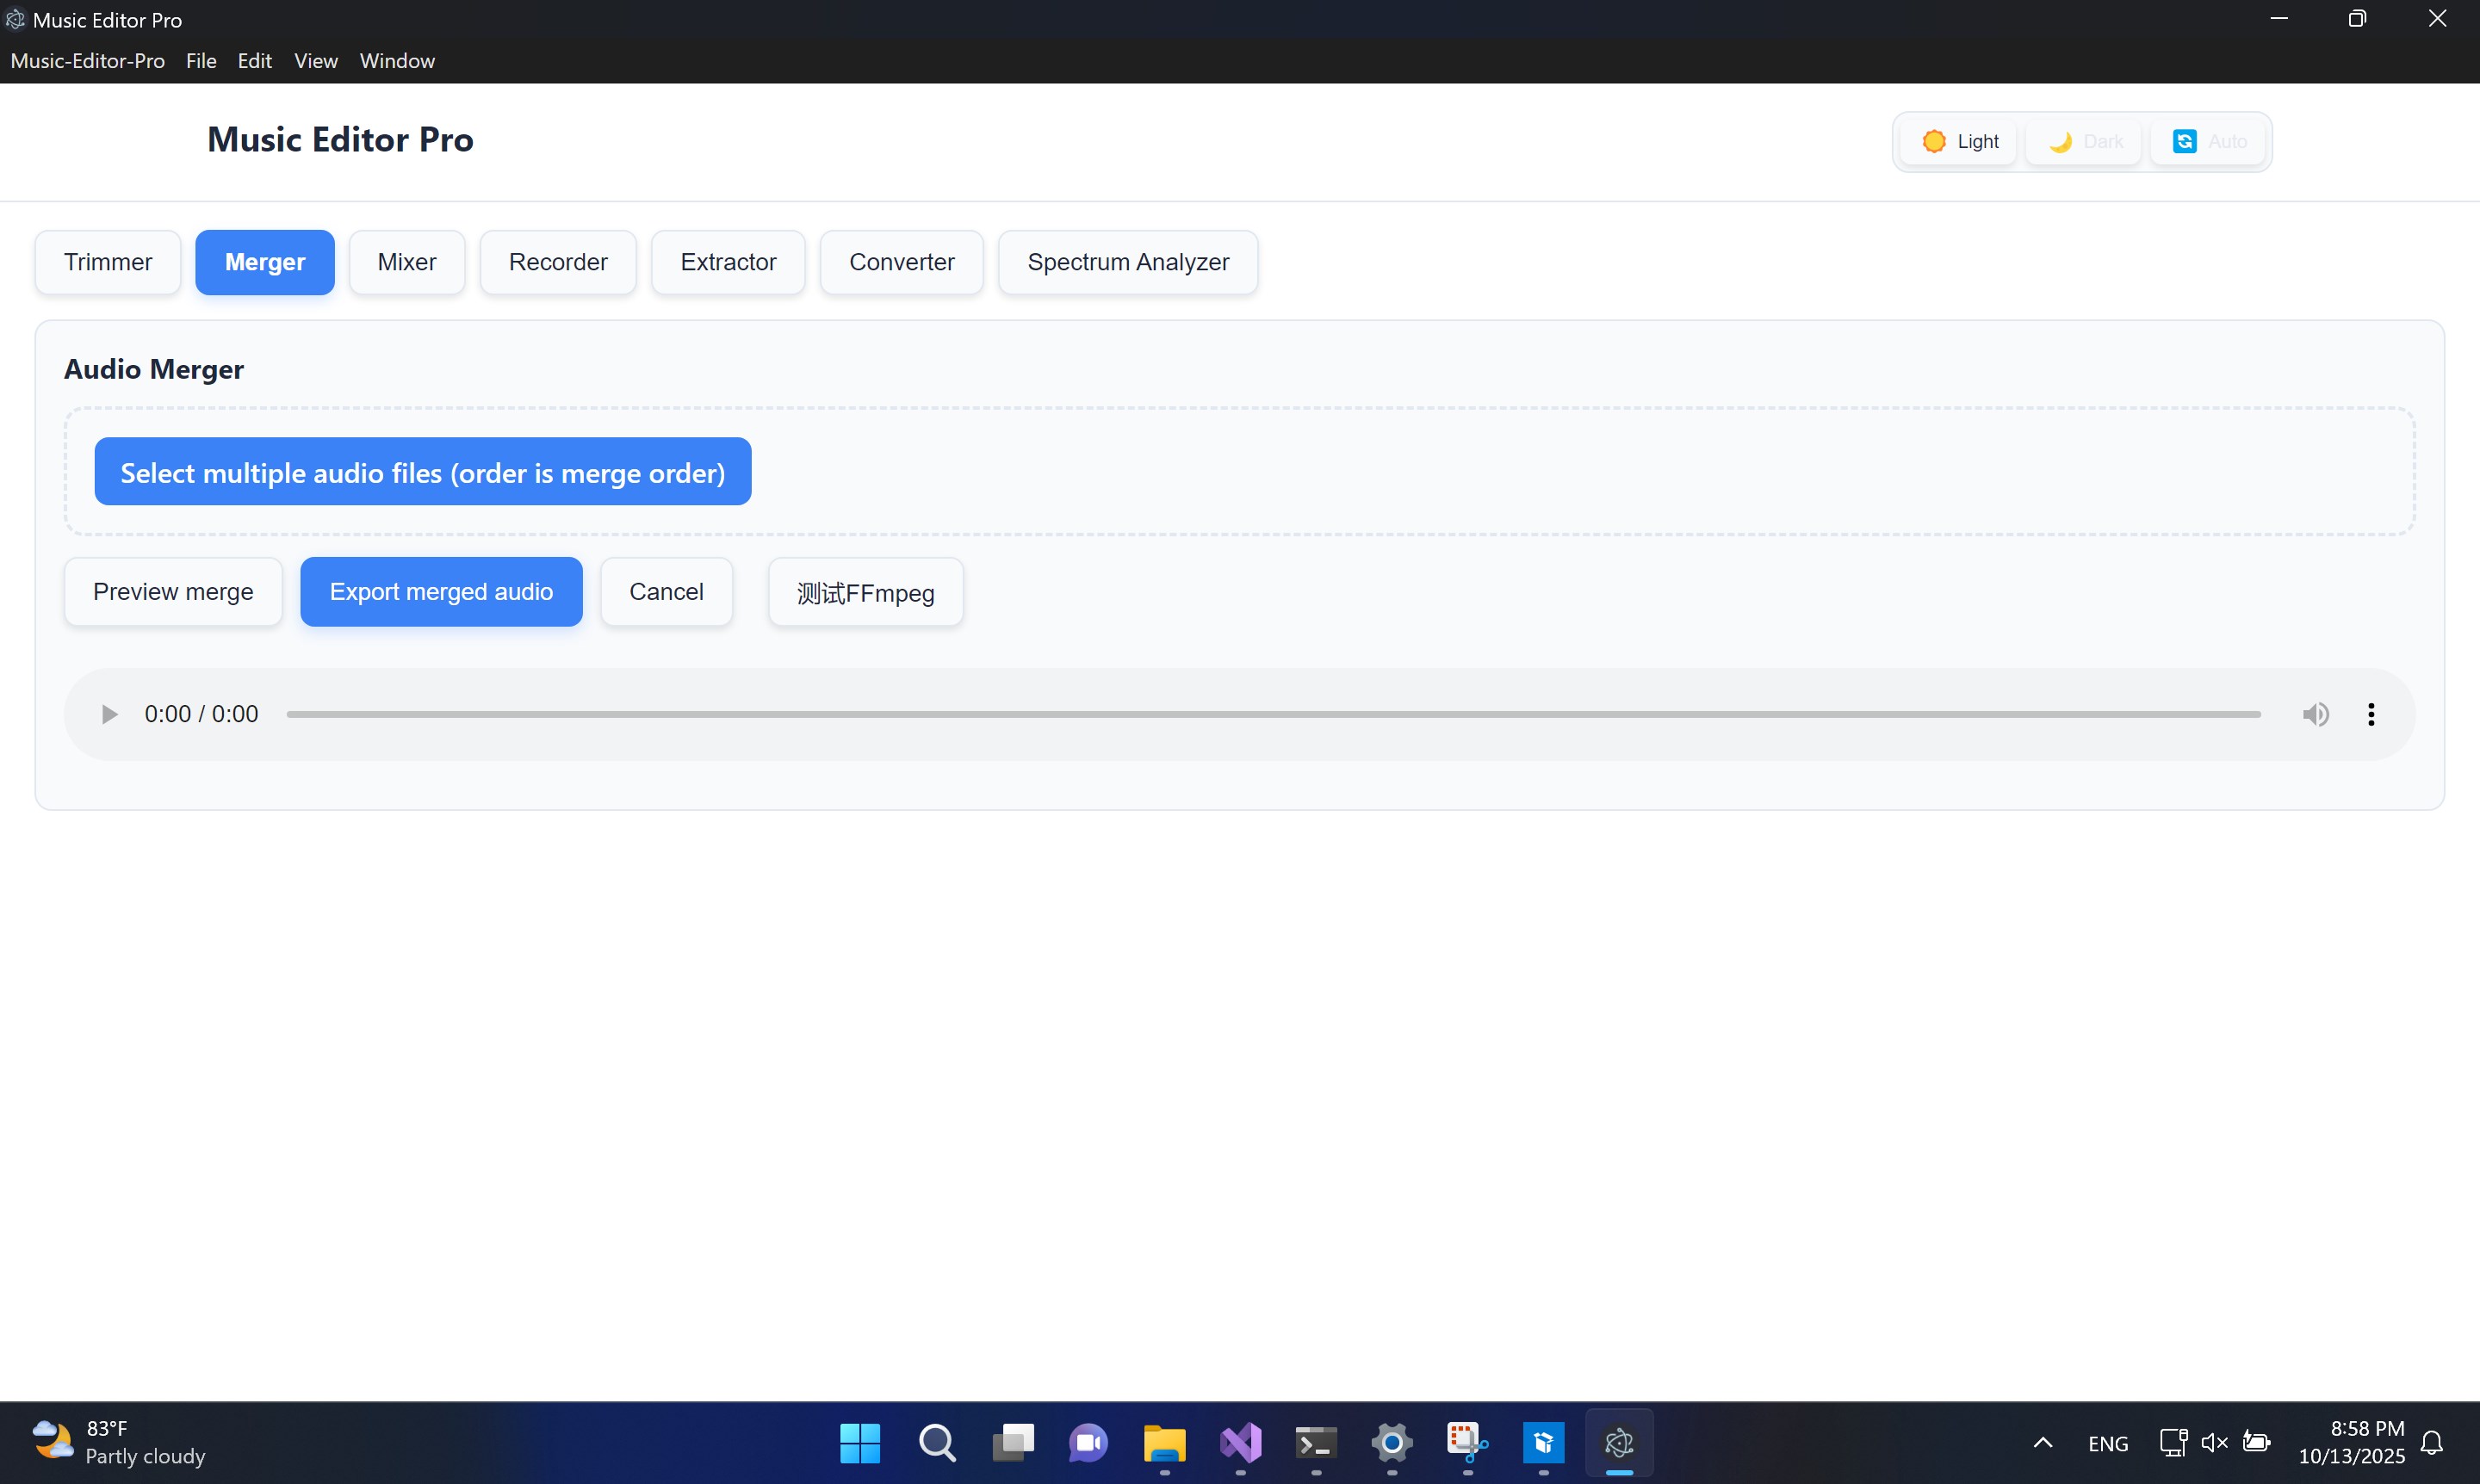This screenshot has height=1484, width=2480.
Task: Switch to Light theme
Action: pos(1961,141)
